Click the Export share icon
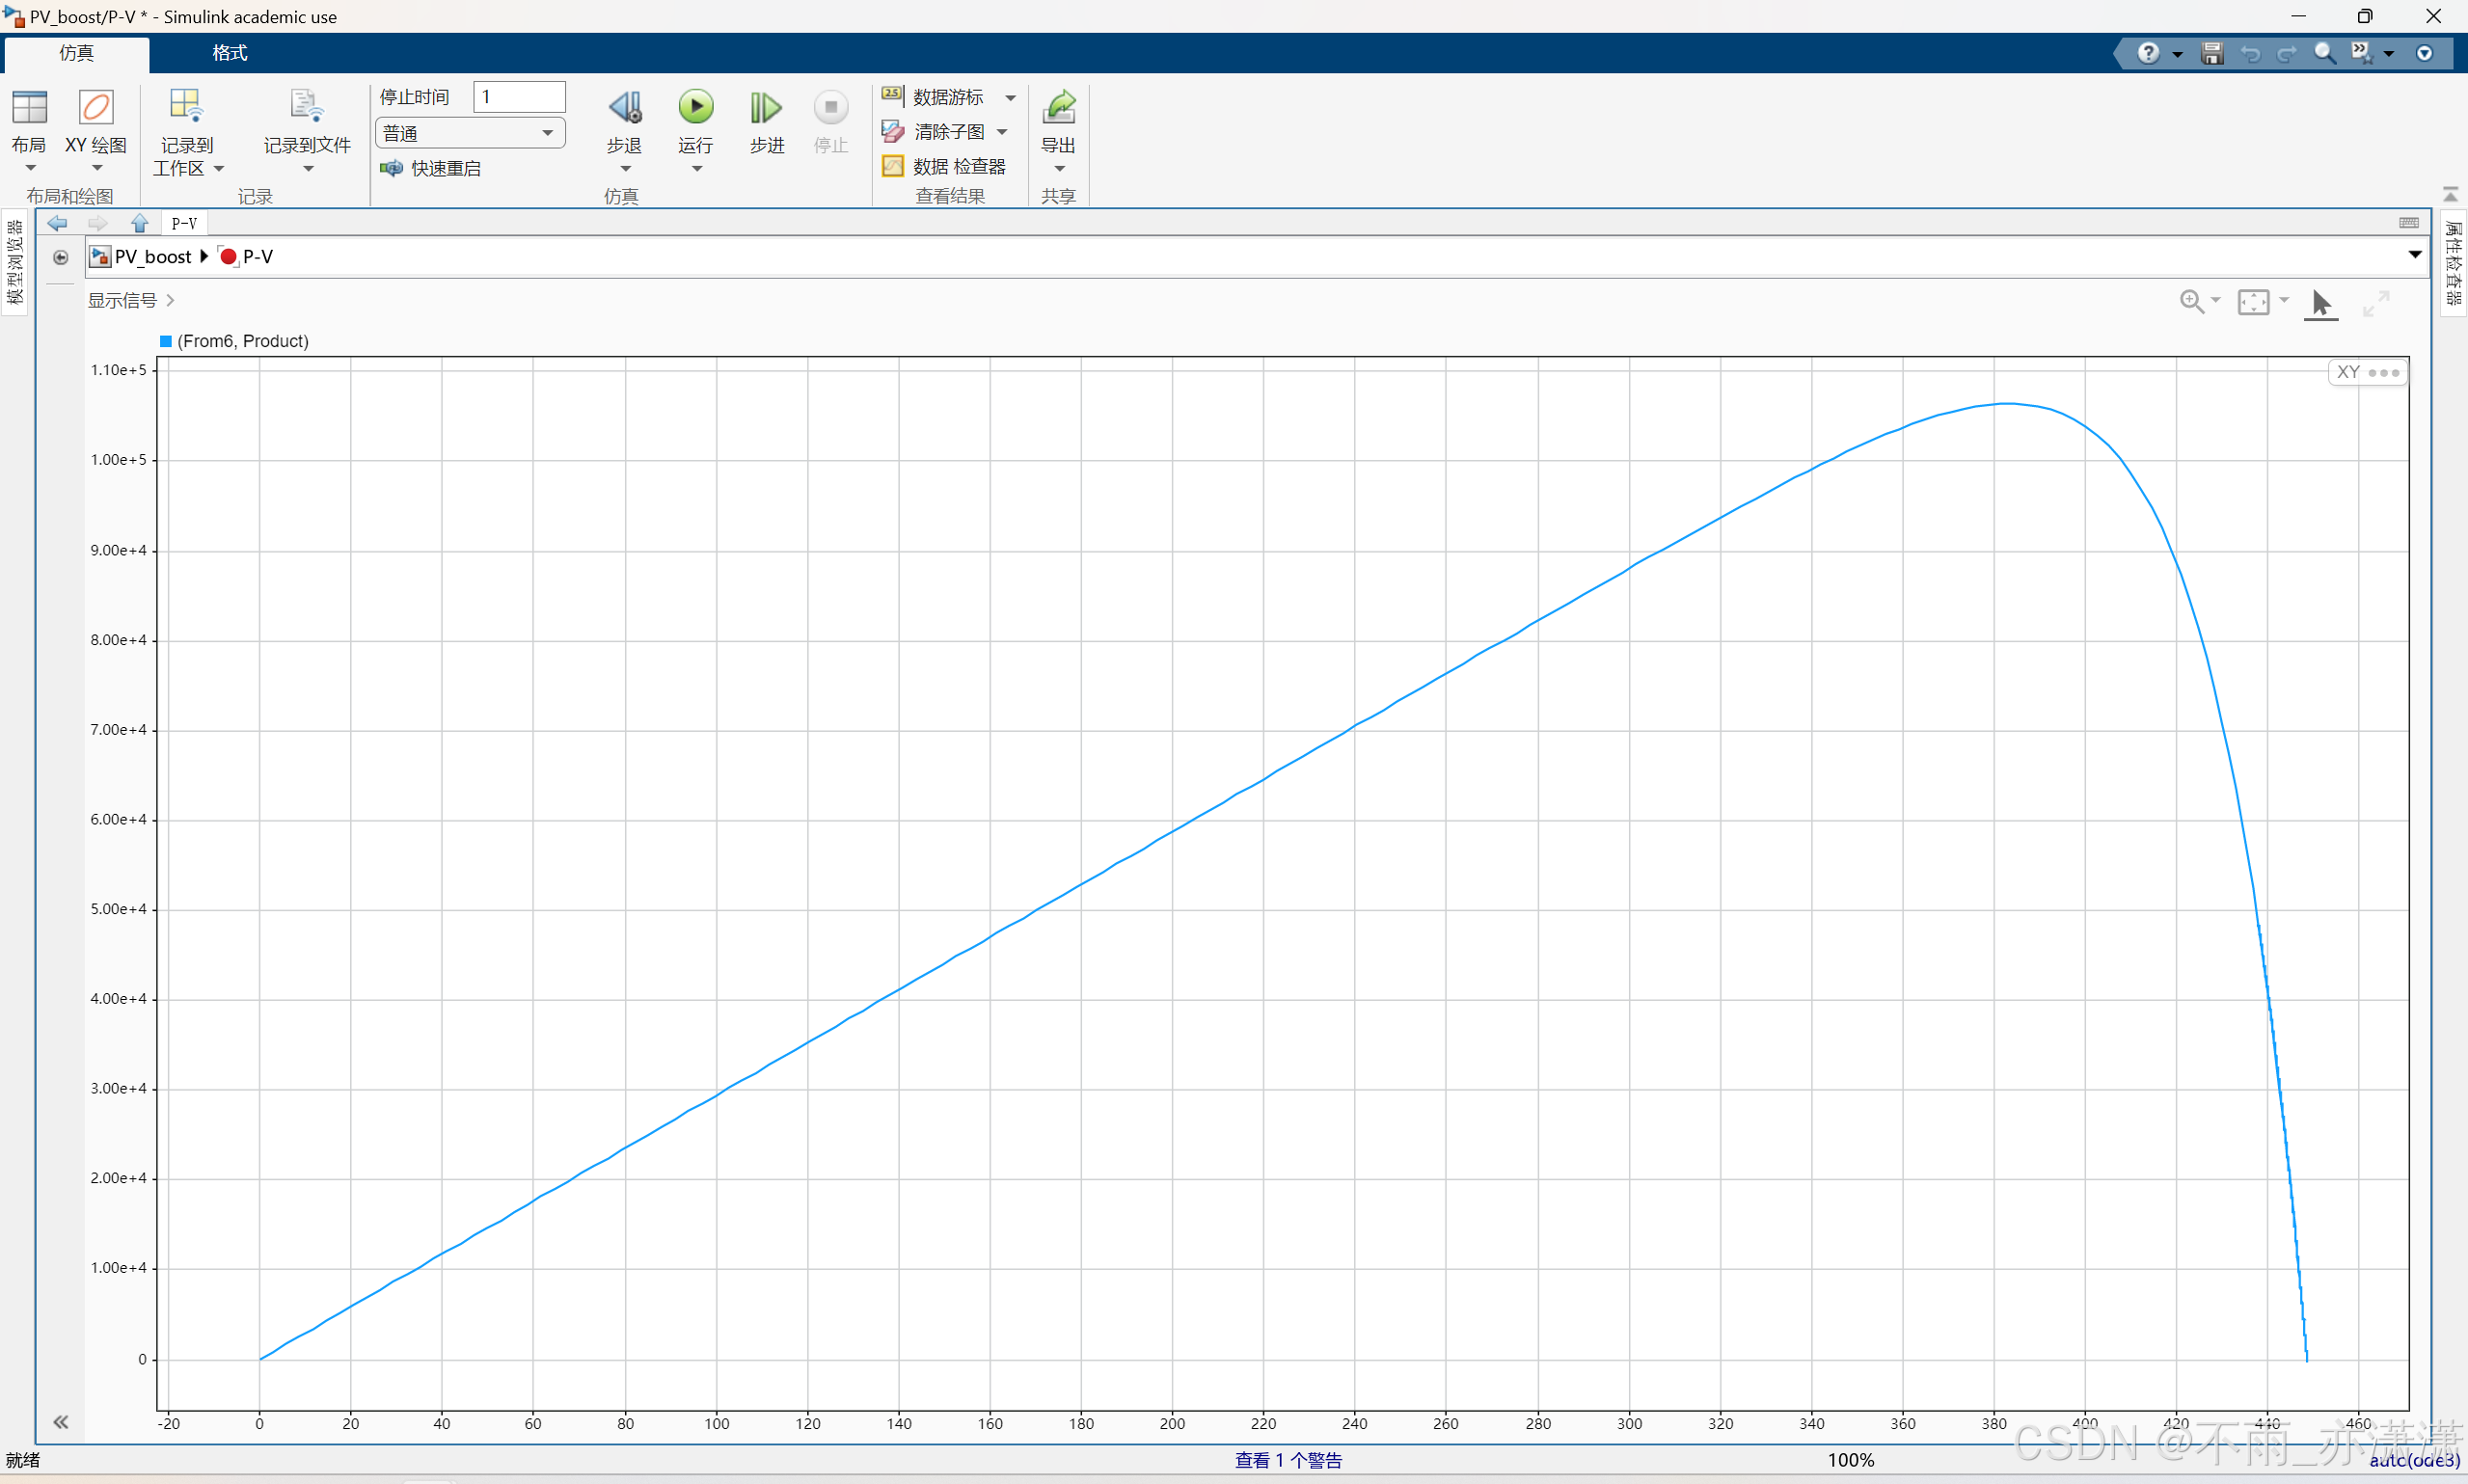 tap(1058, 107)
